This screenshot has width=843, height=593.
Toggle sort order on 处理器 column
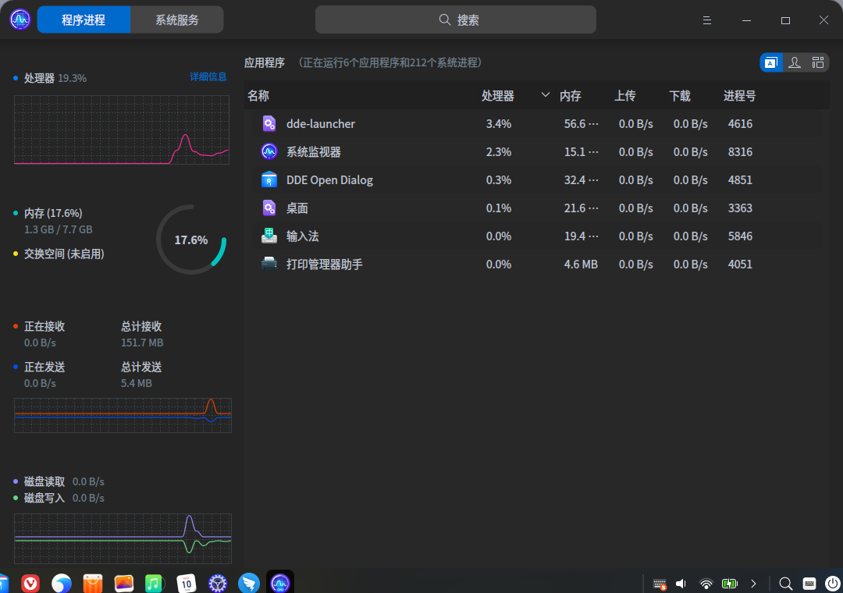pyautogui.click(x=499, y=95)
